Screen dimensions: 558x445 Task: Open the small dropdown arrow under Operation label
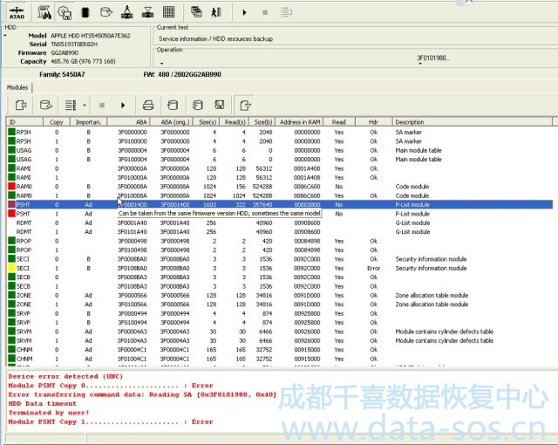[x=161, y=64]
